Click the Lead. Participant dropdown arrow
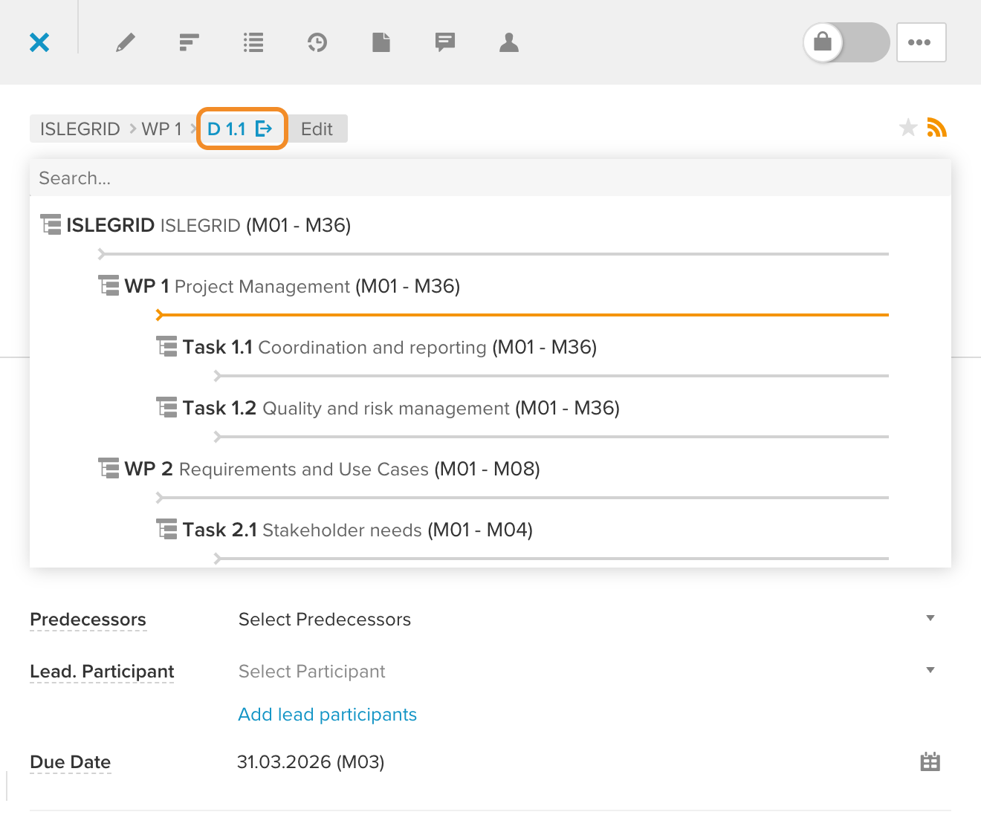981x832 pixels. coord(930,670)
